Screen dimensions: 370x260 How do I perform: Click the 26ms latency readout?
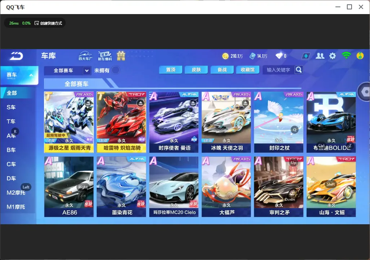pos(14,23)
